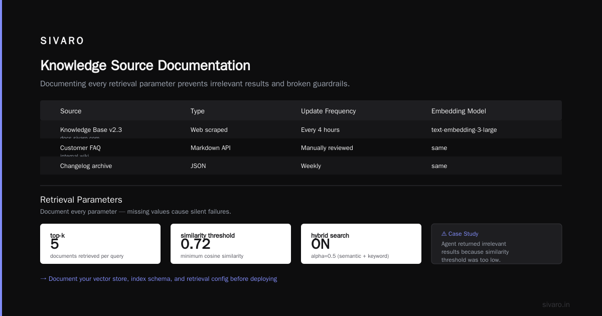Image resolution: width=602 pixels, height=316 pixels.
Task: Click the ON hybrid search value
Action: tap(321, 244)
